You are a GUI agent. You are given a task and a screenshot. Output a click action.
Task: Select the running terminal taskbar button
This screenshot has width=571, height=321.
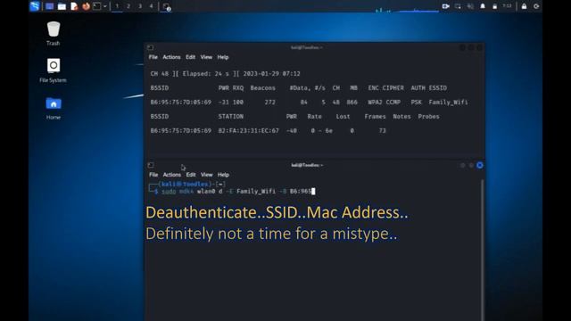[167, 6]
